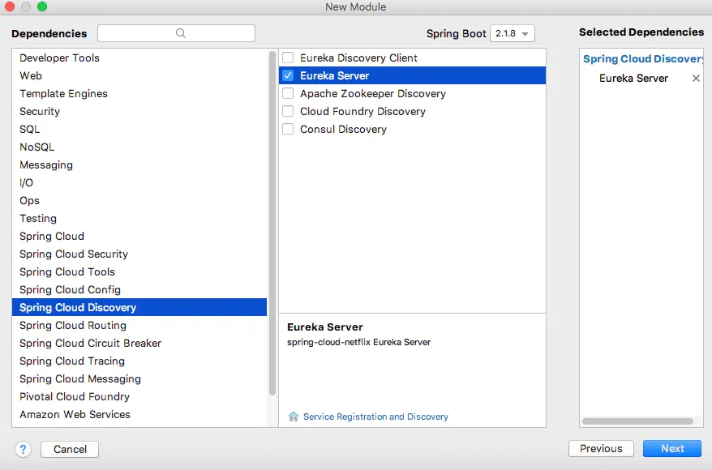Select Pivotal Cloud Foundry category
The height and width of the screenshot is (470, 712).
[x=139, y=396]
